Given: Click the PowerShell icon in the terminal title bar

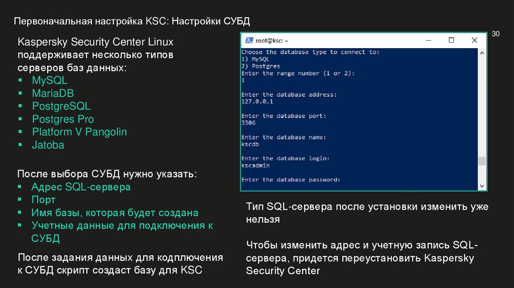Looking at the screenshot, I should (x=249, y=40).
